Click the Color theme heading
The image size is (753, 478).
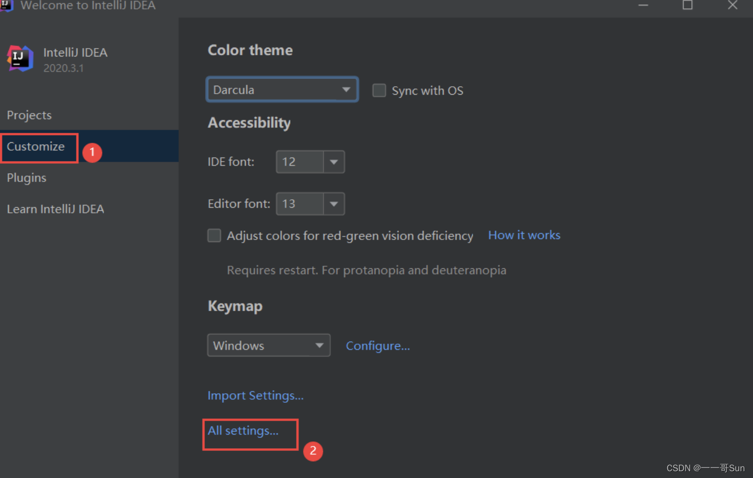coord(250,50)
